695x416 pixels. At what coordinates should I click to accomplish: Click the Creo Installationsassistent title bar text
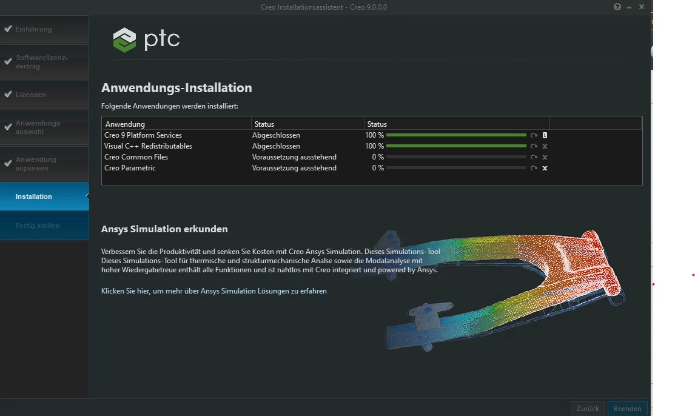tap(324, 7)
